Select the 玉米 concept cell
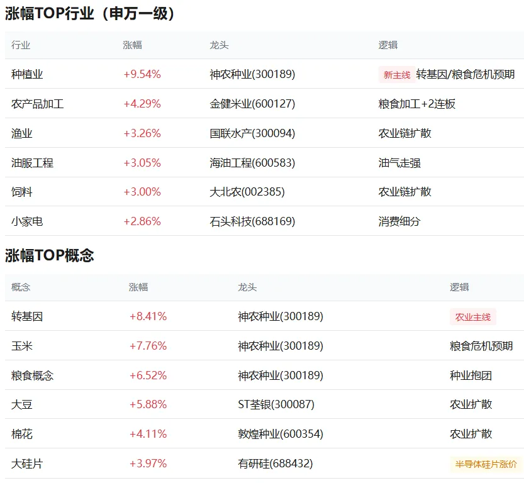This screenshot has height=483, width=524. [x=22, y=346]
